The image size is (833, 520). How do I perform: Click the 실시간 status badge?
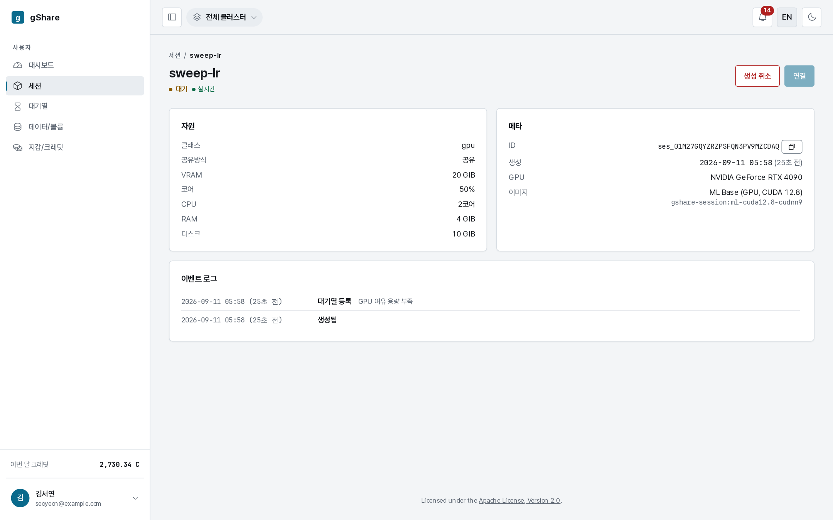[203, 89]
